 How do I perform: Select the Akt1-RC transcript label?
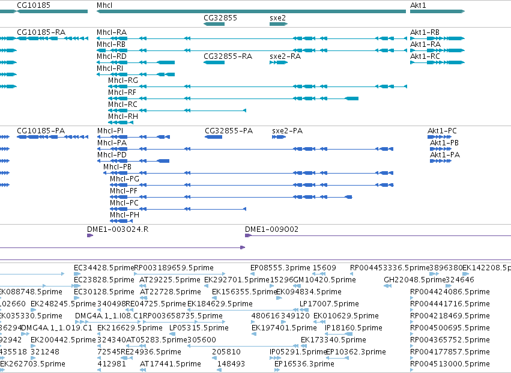pyautogui.click(x=425, y=56)
